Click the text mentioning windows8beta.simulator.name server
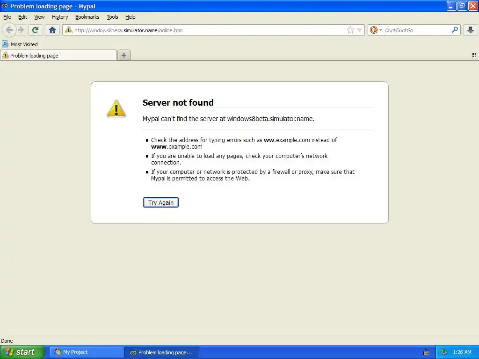This screenshot has width=479, height=359. 228,119
